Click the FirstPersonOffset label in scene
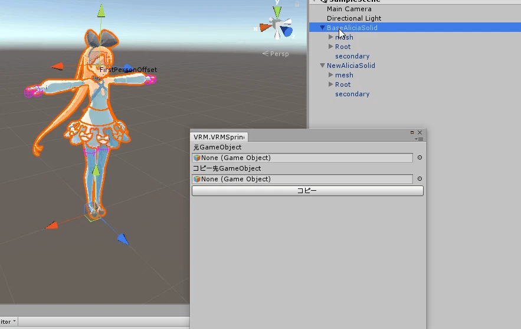Image resolution: width=521 pixels, height=329 pixels. (x=128, y=70)
